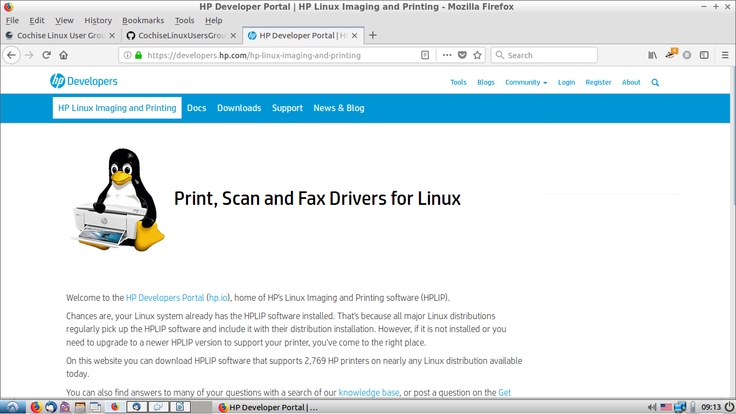
Task: Click the show desktop panel icon
Action: (95, 407)
